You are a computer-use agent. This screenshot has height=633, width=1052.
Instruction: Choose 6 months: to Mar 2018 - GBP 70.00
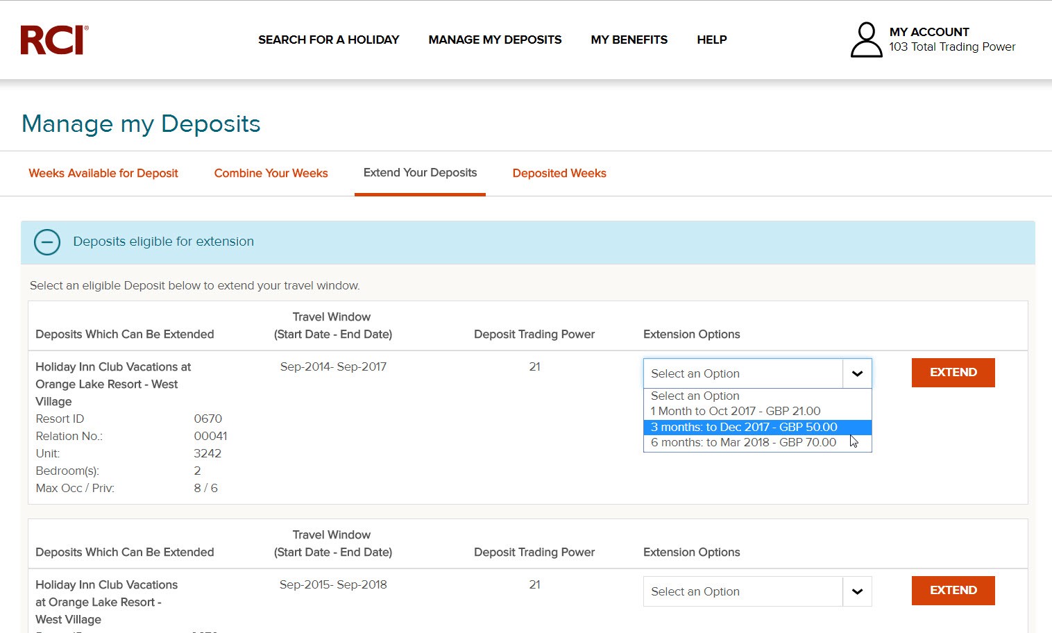pyautogui.click(x=757, y=442)
